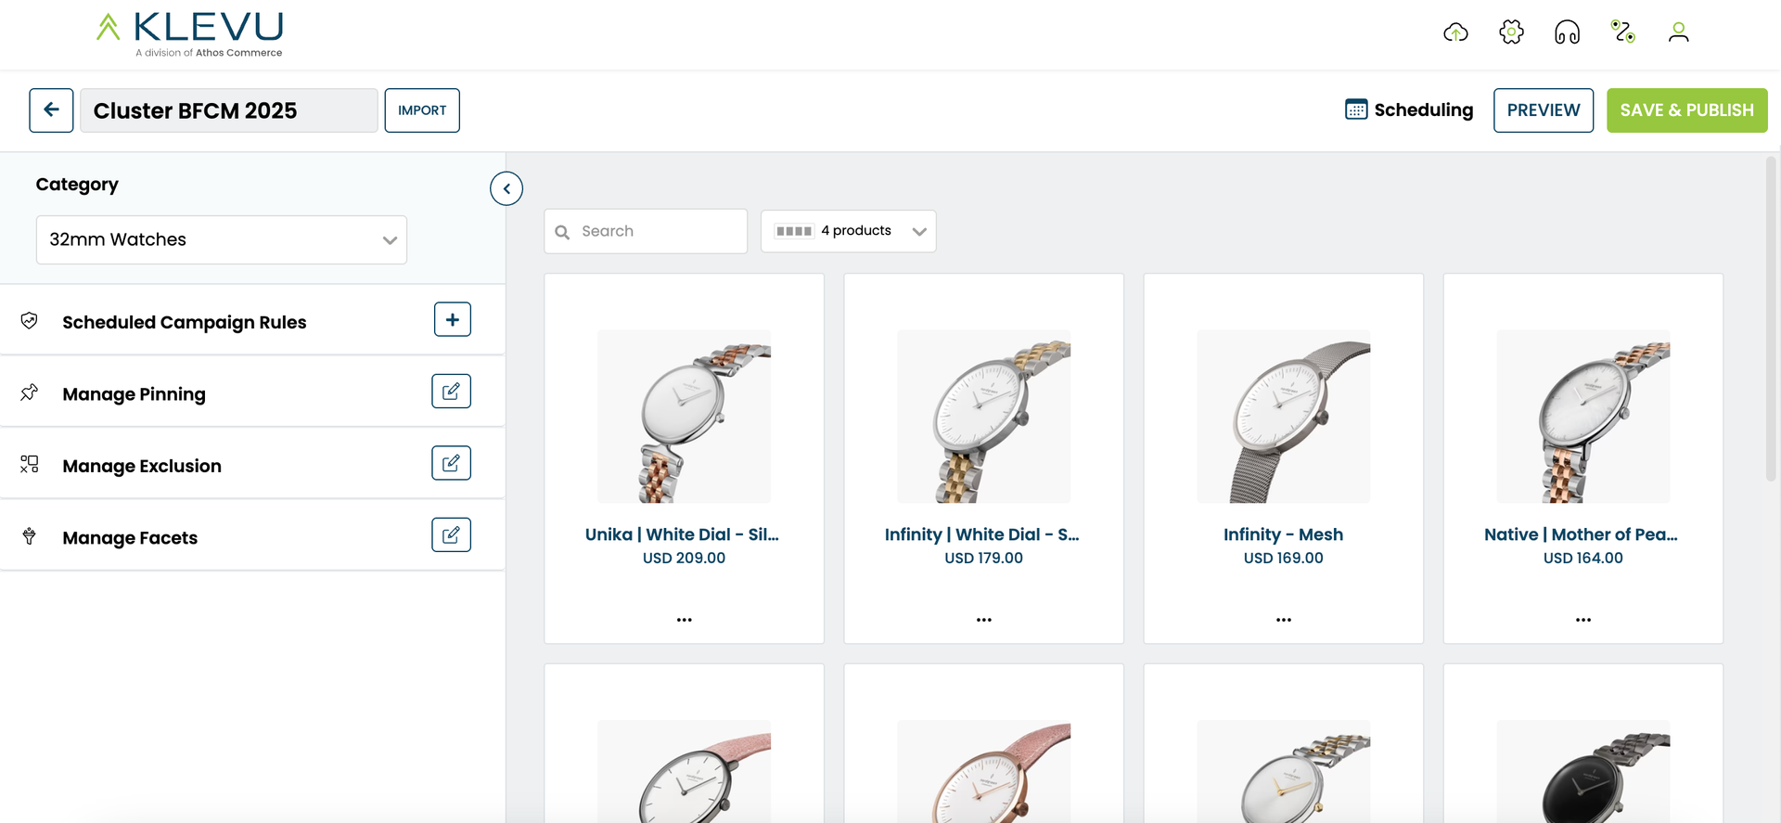Open options menu for Unika White Dial
The image size is (1781, 823).
pos(685,620)
